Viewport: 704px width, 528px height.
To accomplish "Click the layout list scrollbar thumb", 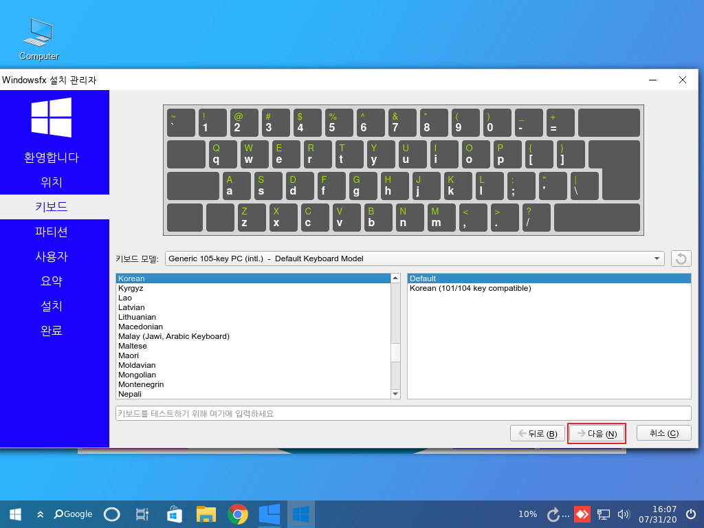I will click(x=395, y=353).
